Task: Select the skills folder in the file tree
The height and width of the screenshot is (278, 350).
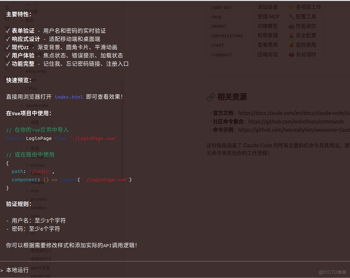Action: coord(35,216)
